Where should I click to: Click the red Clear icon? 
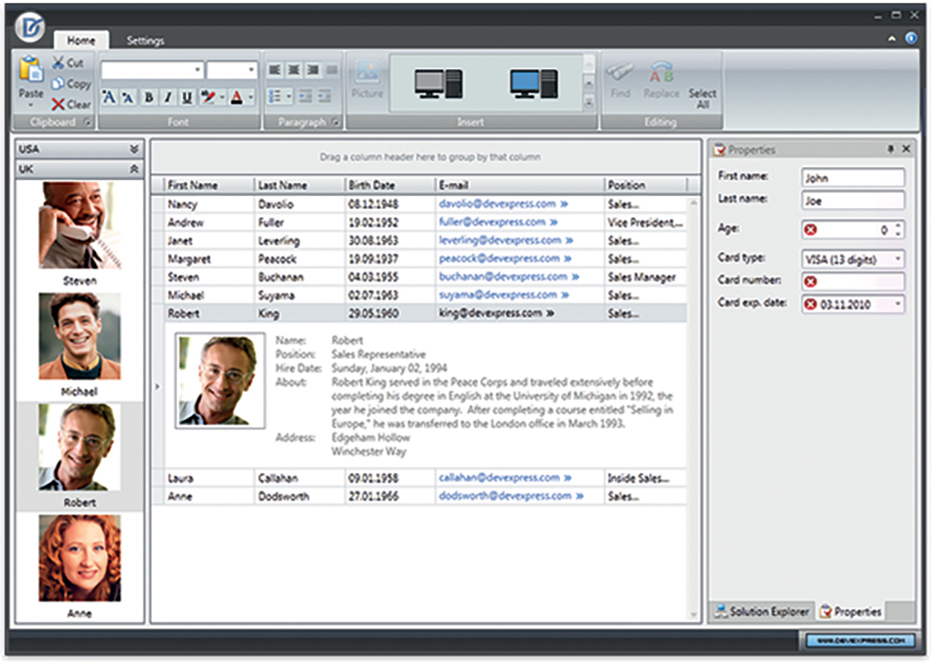point(59,104)
